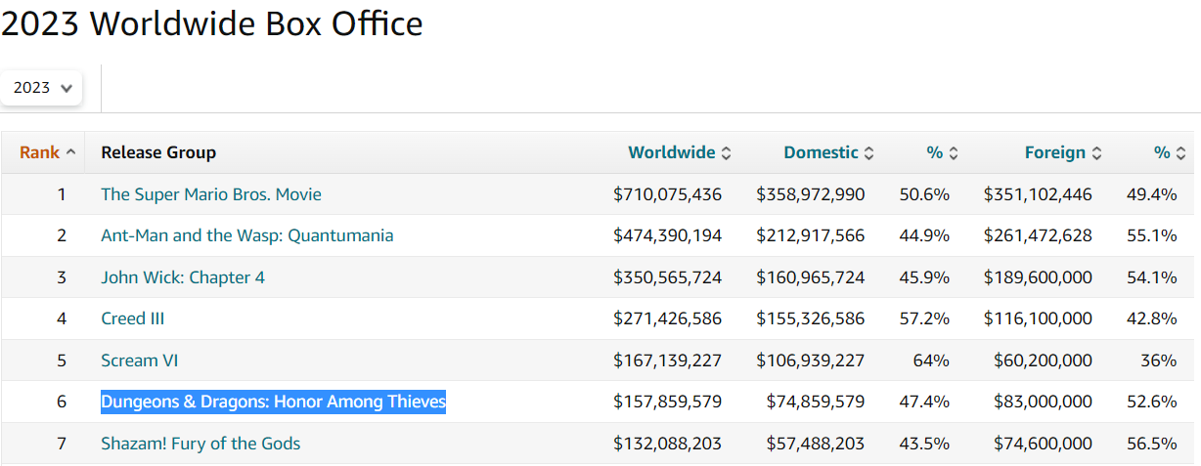Select domestic value $160,965,724
The image size is (1201, 466).
pyautogui.click(x=811, y=277)
